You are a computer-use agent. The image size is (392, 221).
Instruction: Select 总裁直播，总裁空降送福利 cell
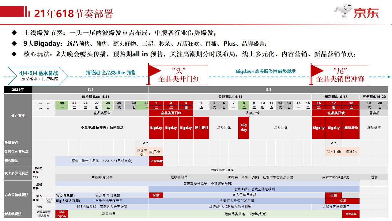[254, 189]
